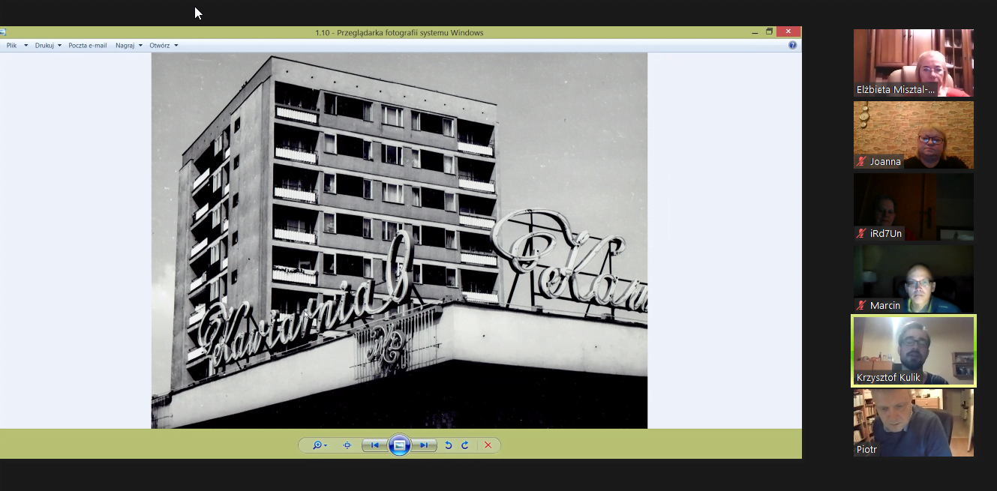Close the Photo Viewer window
Viewport: 997px width, 491px height.
point(788,31)
